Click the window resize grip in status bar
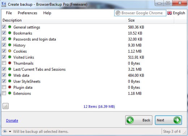This screenshot has height=136, width=188. pyautogui.click(x=185, y=132)
